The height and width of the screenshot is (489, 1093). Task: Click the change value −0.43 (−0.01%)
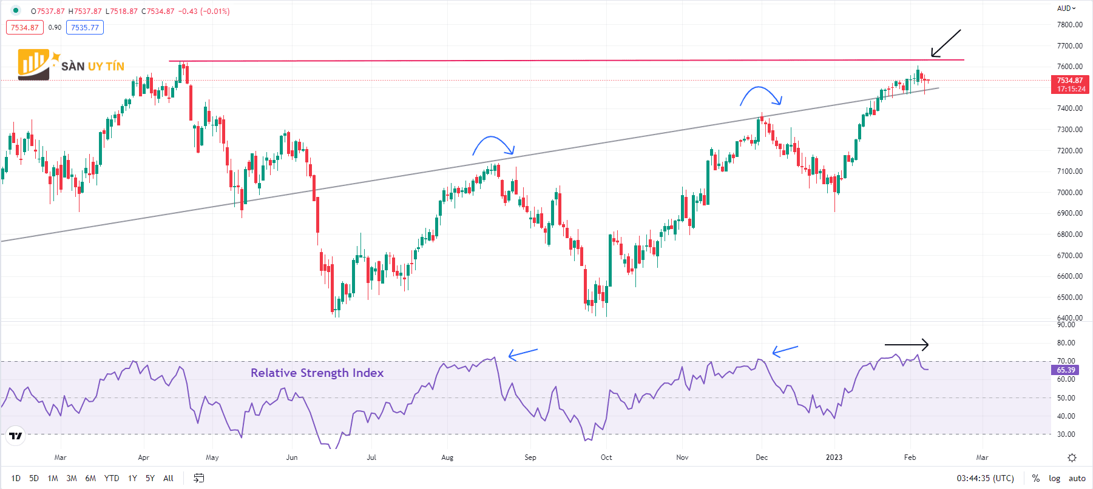[204, 11]
